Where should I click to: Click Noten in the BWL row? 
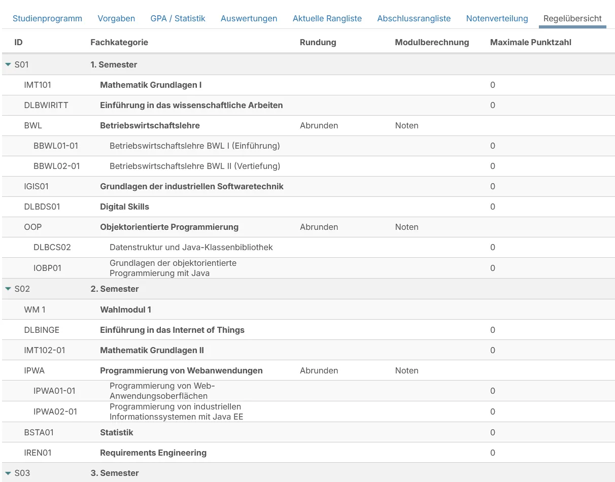pos(407,125)
